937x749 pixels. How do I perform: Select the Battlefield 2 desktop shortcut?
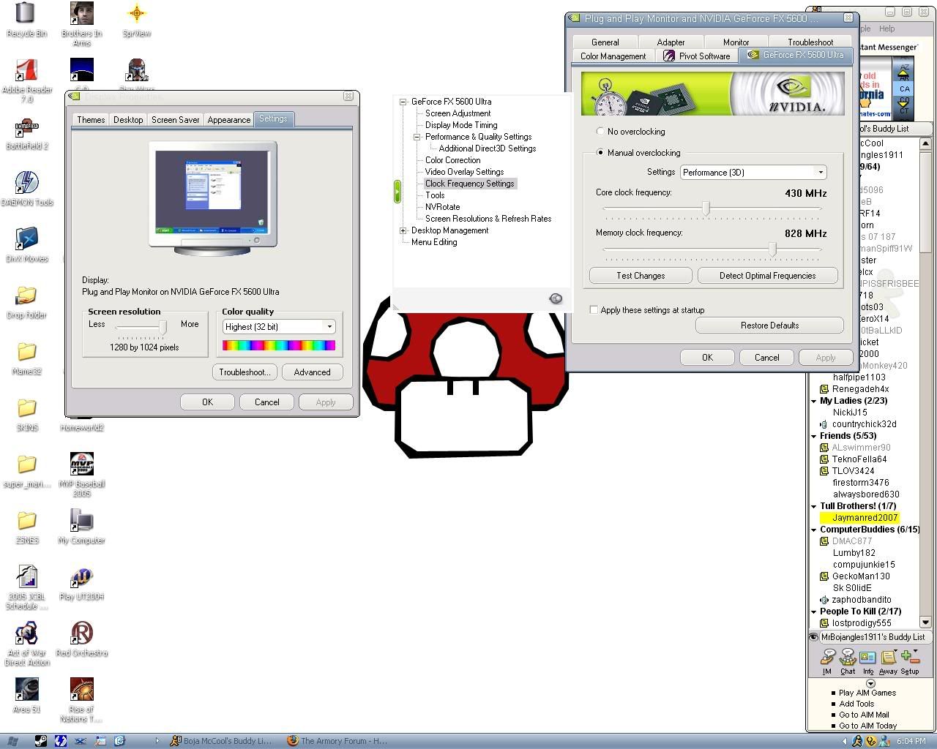tap(26, 132)
